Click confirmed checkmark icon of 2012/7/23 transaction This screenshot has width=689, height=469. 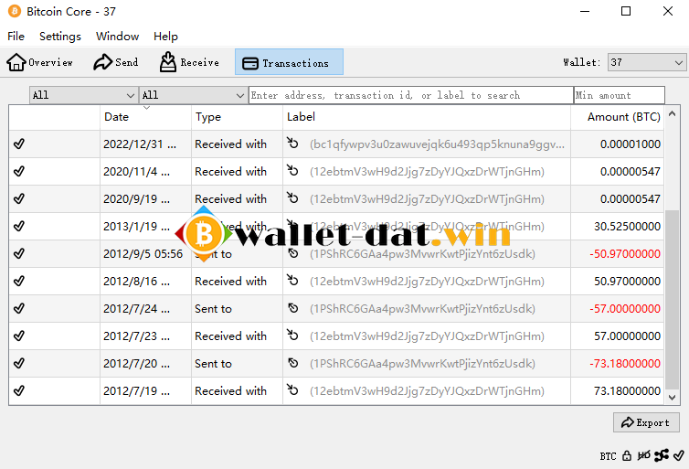pos(19,336)
